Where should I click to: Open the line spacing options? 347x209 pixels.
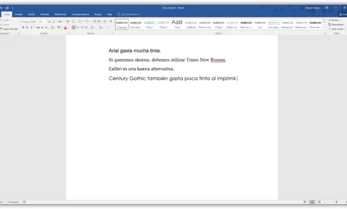point(93,28)
